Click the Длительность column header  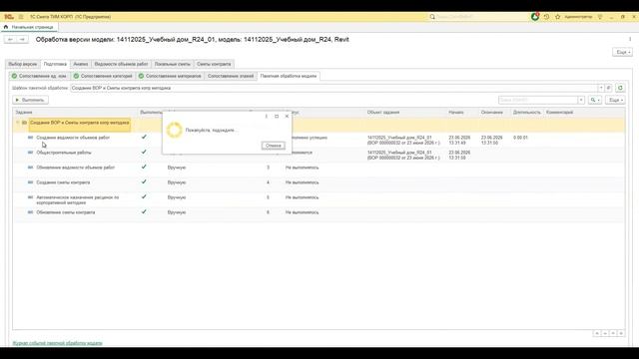pyautogui.click(x=527, y=112)
